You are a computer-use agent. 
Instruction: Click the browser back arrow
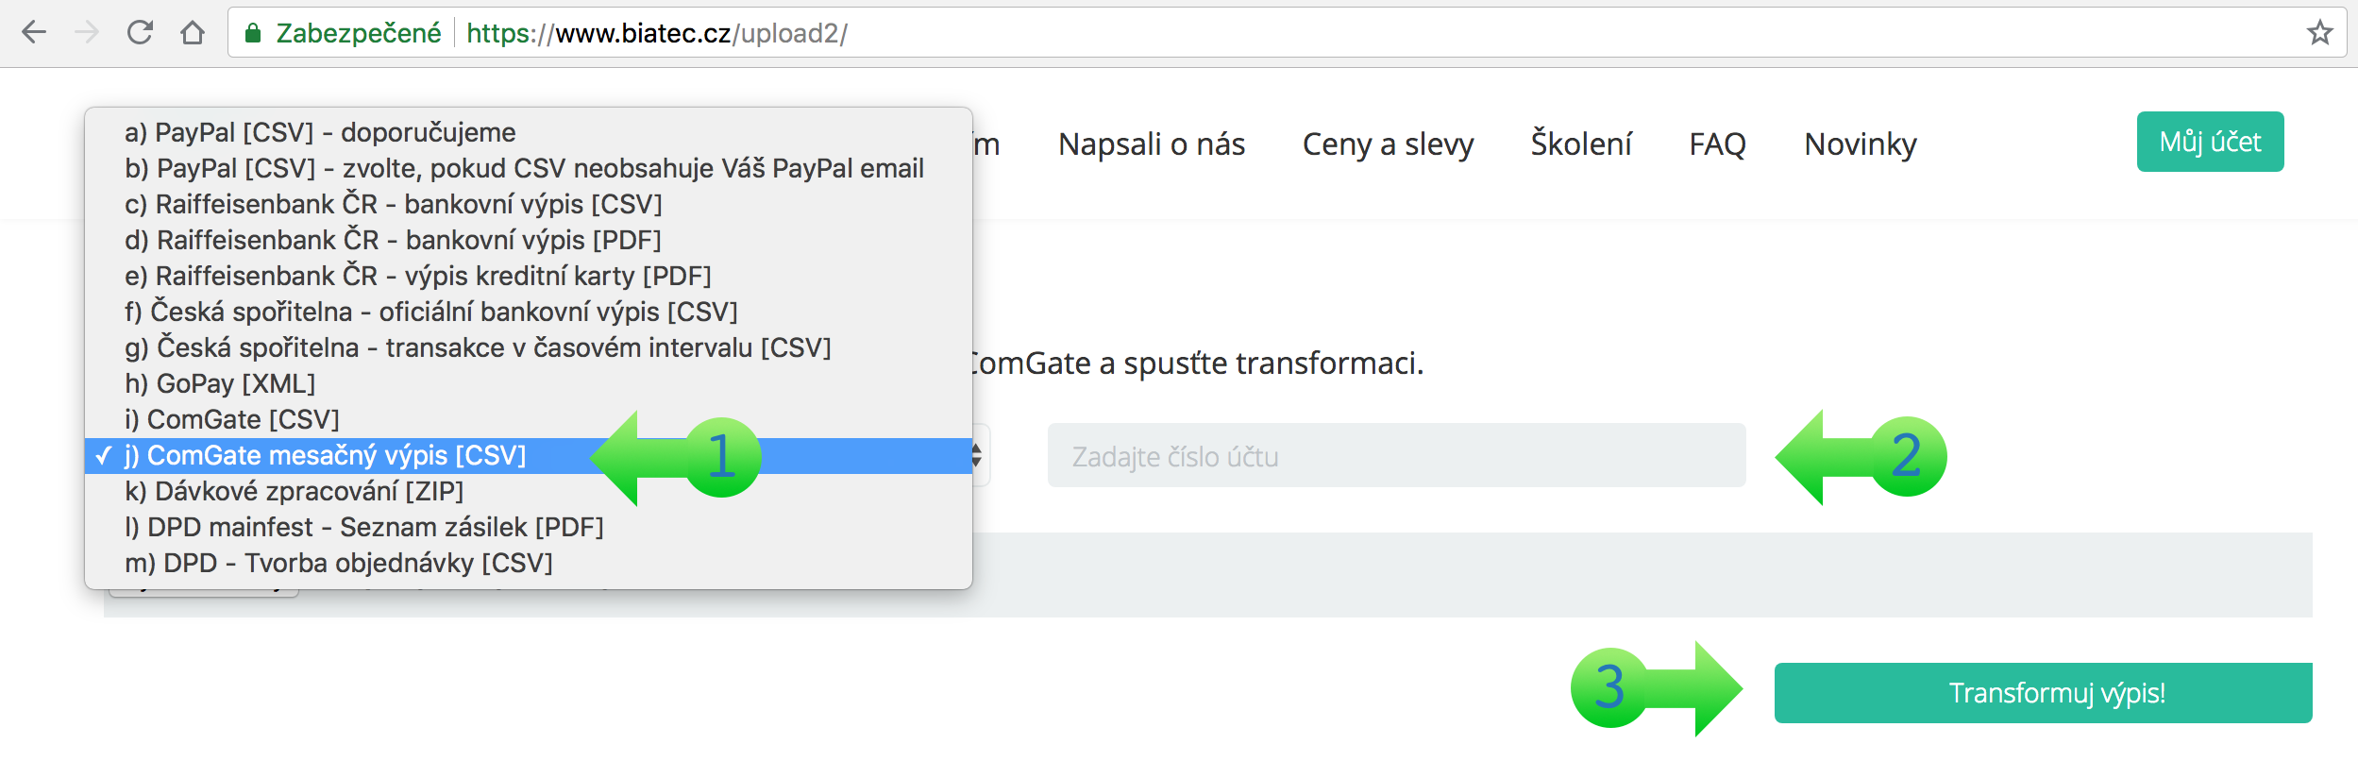34,33
